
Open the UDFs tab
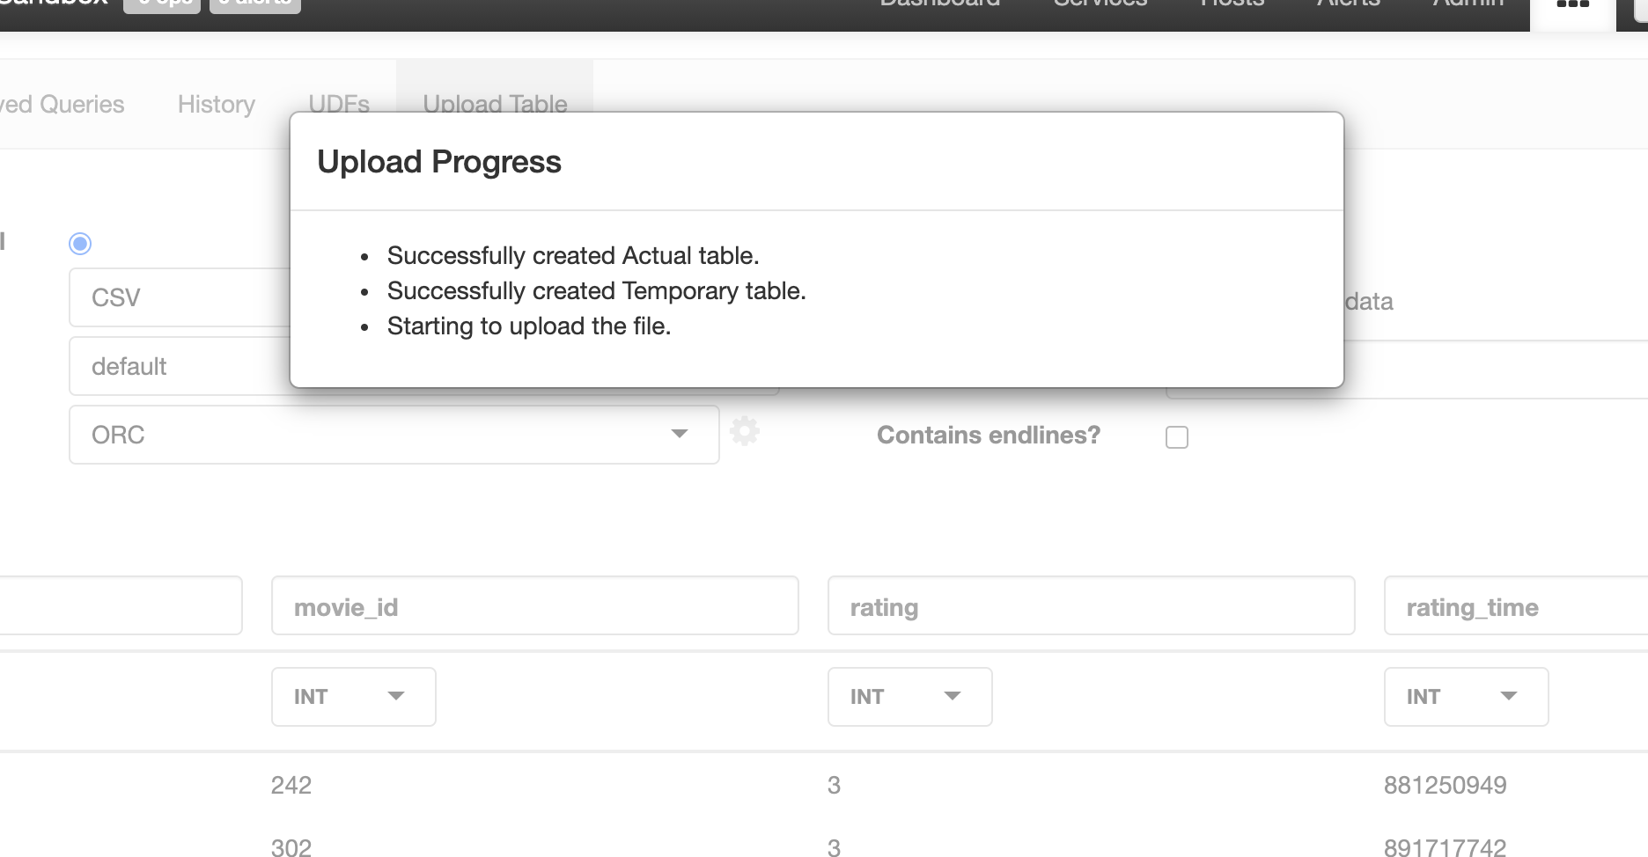click(x=339, y=103)
